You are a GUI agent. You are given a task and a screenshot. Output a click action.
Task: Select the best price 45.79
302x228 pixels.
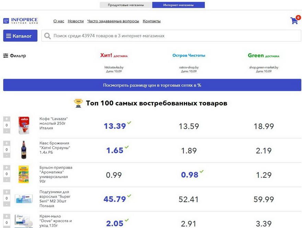click(115, 199)
